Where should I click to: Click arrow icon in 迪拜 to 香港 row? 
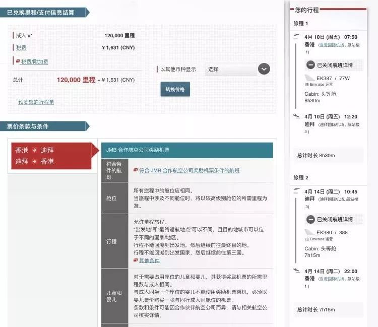34,161
